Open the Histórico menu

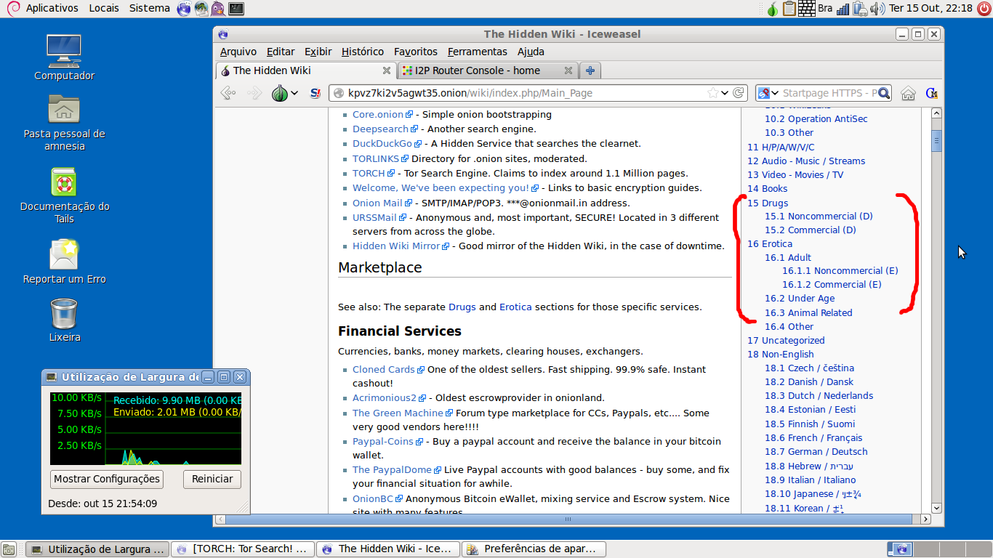pos(363,52)
